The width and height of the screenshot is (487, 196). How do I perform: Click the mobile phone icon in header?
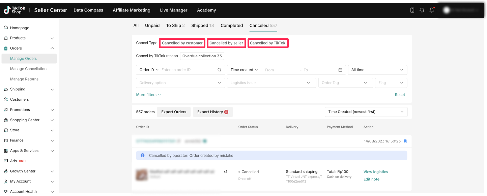click(x=412, y=10)
